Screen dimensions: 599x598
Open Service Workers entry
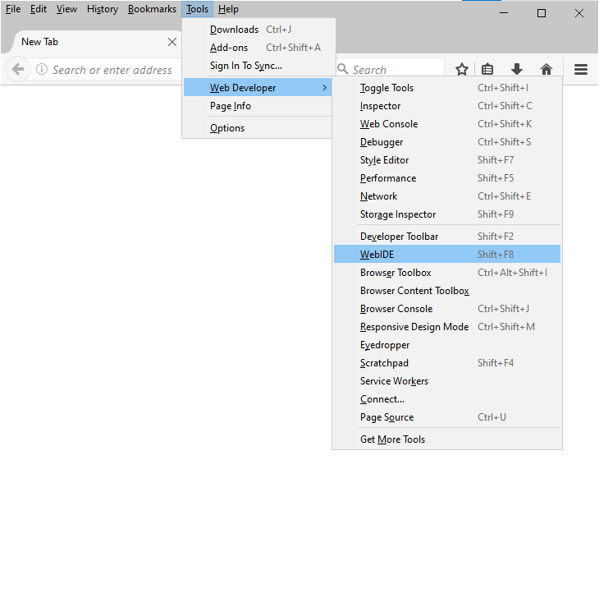click(x=447, y=381)
